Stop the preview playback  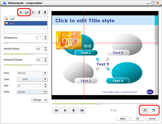click(74, 110)
